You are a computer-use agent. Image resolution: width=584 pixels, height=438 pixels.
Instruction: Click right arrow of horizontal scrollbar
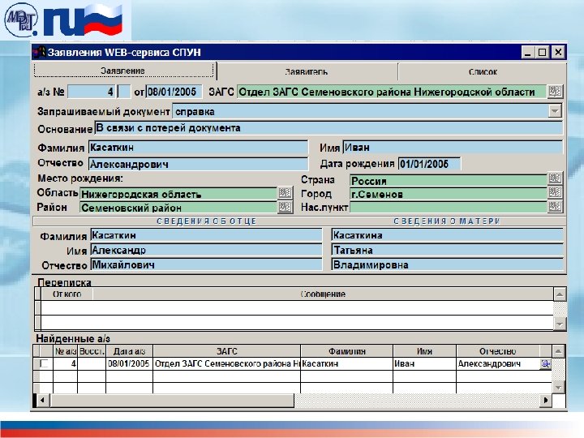pos(546,401)
